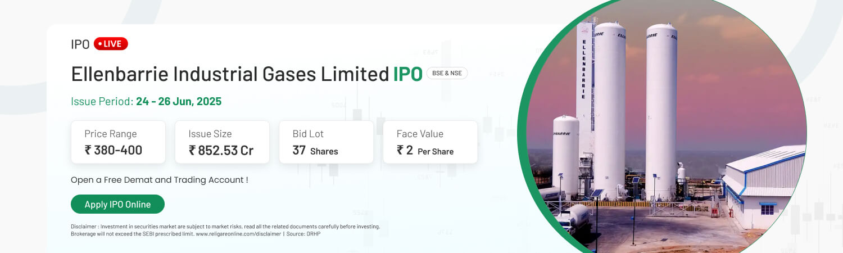Click the rupee symbol in Price Range
The height and width of the screenshot is (253, 843).
[88, 150]
